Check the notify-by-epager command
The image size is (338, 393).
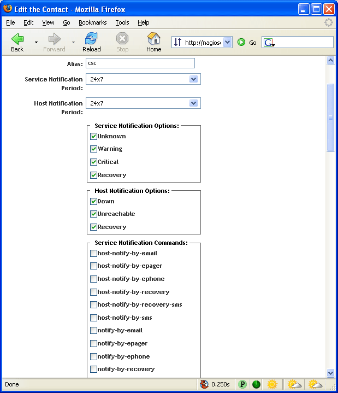click(x=93, y=343)
